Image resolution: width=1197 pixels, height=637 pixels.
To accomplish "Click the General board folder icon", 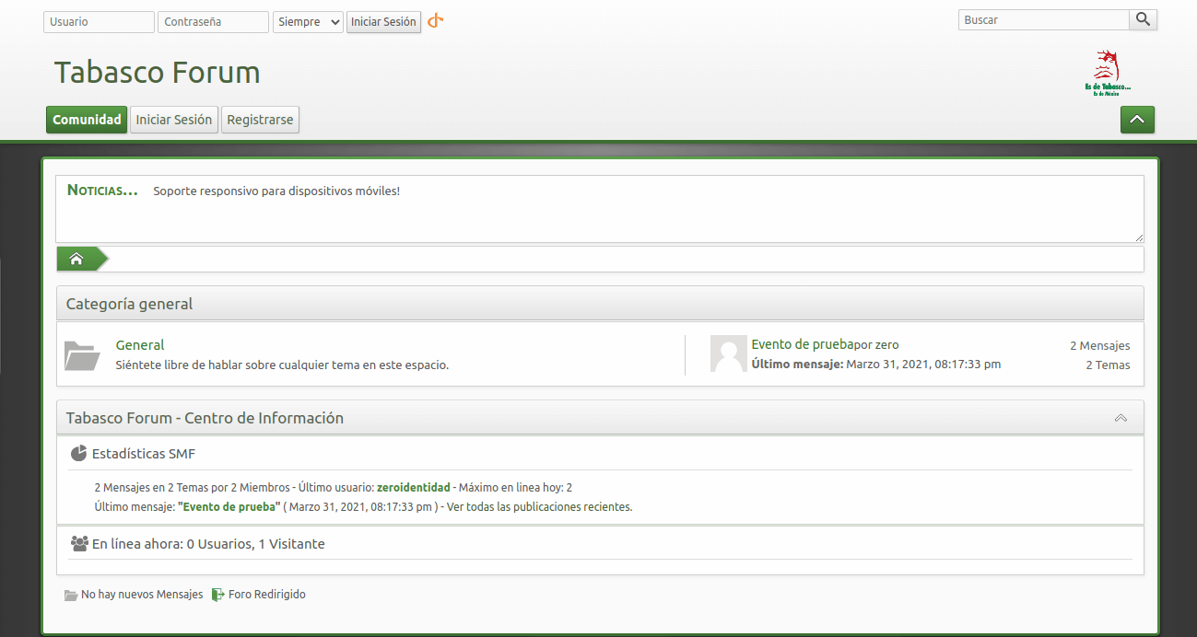I will 82,354.
